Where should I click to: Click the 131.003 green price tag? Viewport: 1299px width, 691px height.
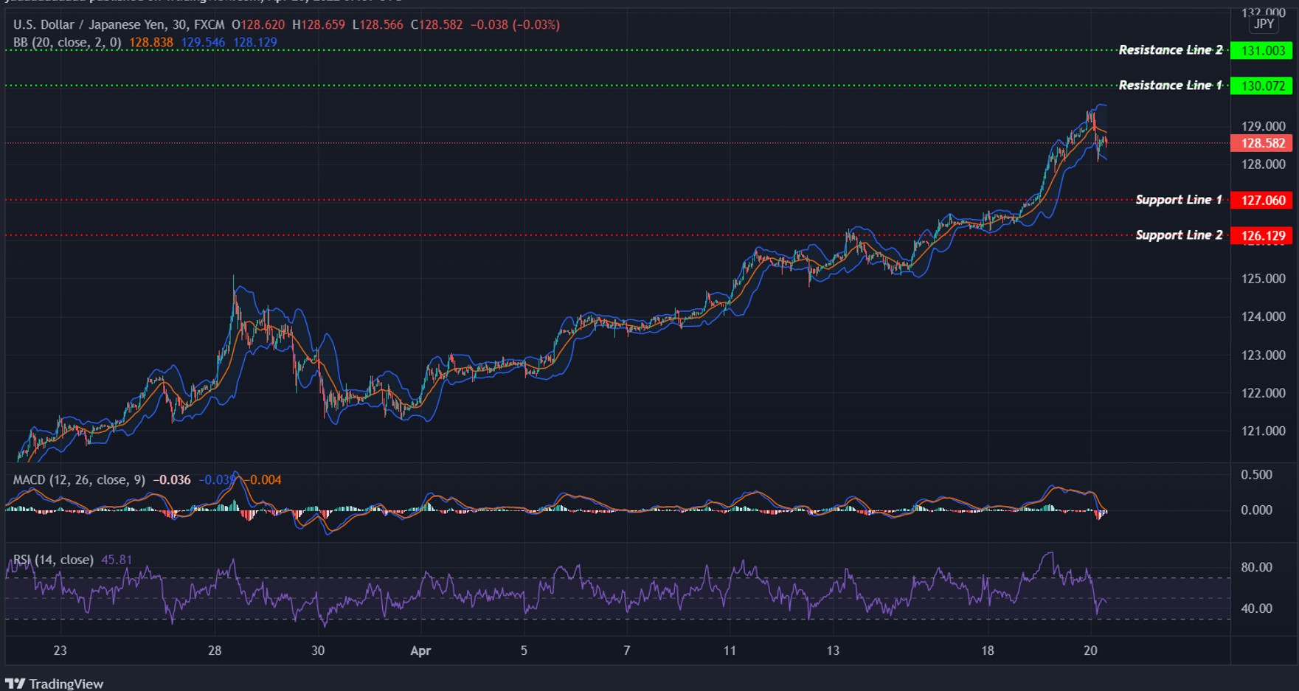coord(1261,49)
